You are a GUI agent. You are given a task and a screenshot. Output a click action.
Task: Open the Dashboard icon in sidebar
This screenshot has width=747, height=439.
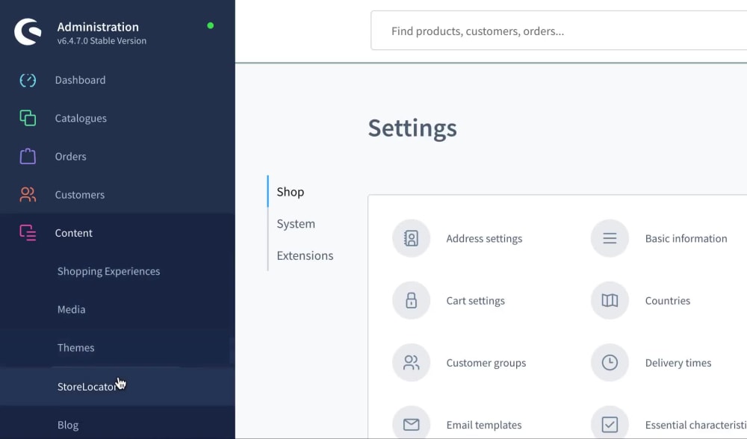pos(28,80)
